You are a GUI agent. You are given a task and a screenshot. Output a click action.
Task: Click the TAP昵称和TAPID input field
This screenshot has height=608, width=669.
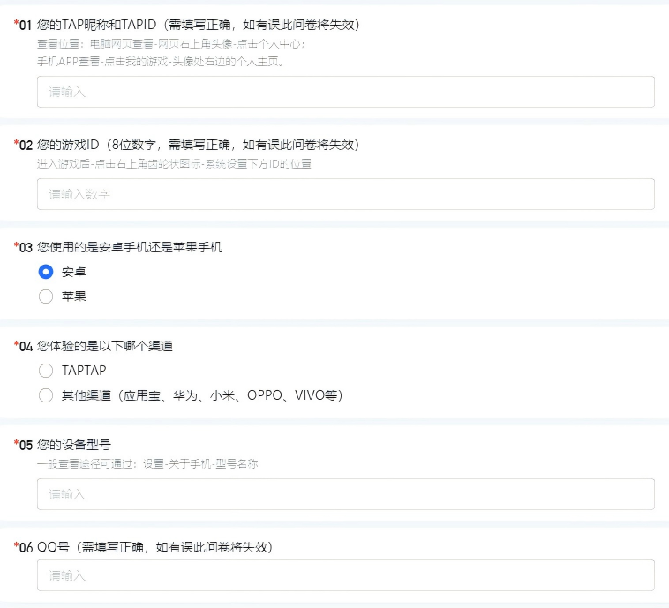click(x=345, y=92)
